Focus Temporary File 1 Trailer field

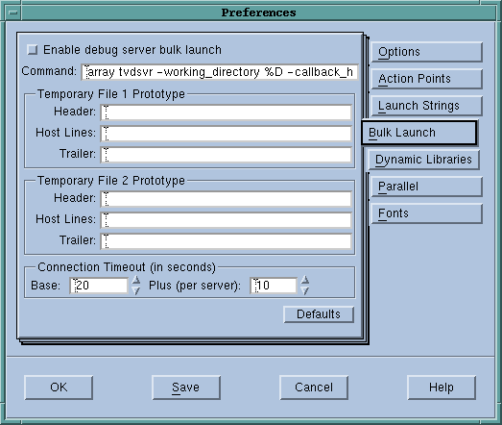pyautogui.click(x=227, y=155)
